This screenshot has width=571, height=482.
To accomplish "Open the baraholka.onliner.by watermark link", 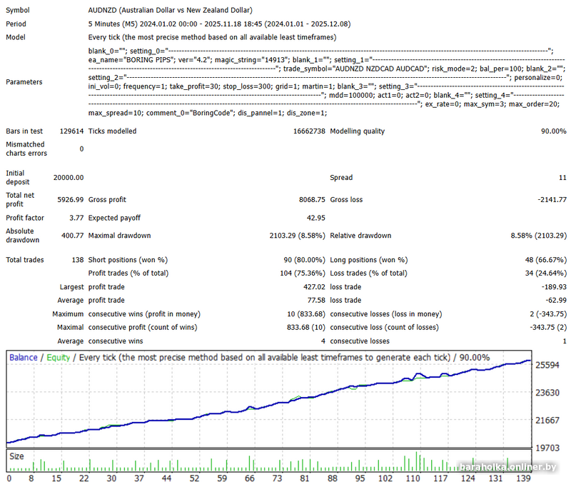I will pos(508,467).
